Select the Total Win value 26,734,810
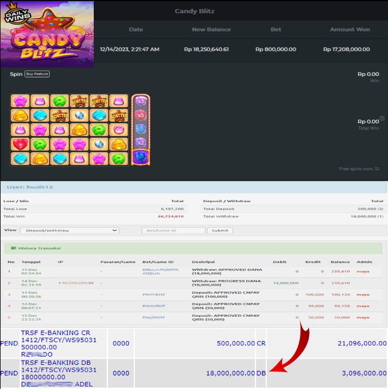Viewport: 388px width, 389px height. click(171, 216)
